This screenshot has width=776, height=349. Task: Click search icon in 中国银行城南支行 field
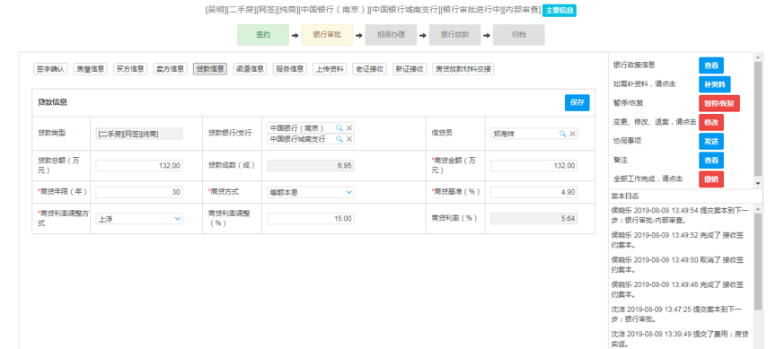(339, 139)
